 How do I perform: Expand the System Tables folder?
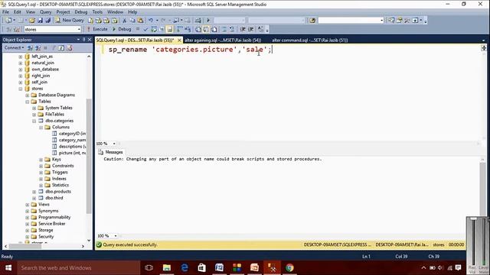(x=34, y=108)
